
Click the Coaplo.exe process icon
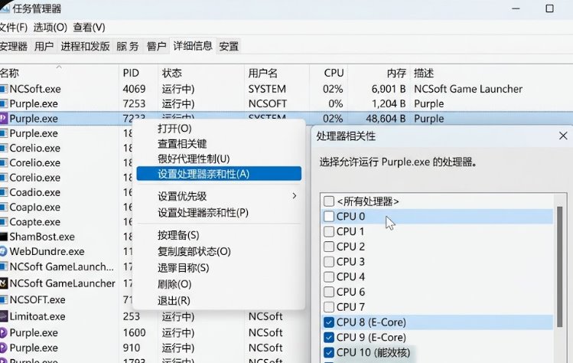tap(4, 207)
